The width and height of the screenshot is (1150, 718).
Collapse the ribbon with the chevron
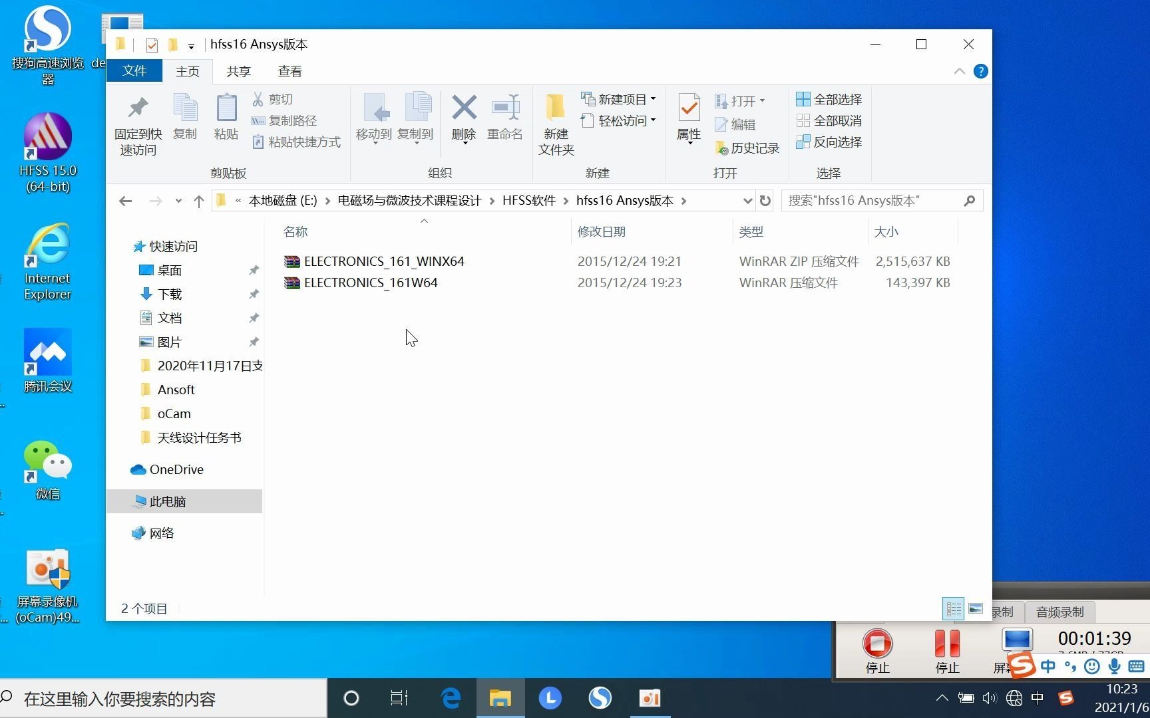click(959, 71)
